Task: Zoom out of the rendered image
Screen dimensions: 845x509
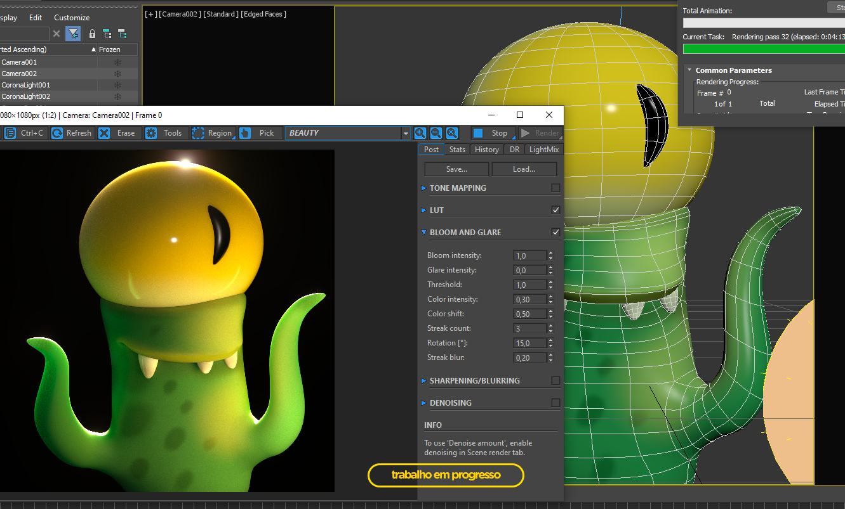Action: tap(436, 133)
